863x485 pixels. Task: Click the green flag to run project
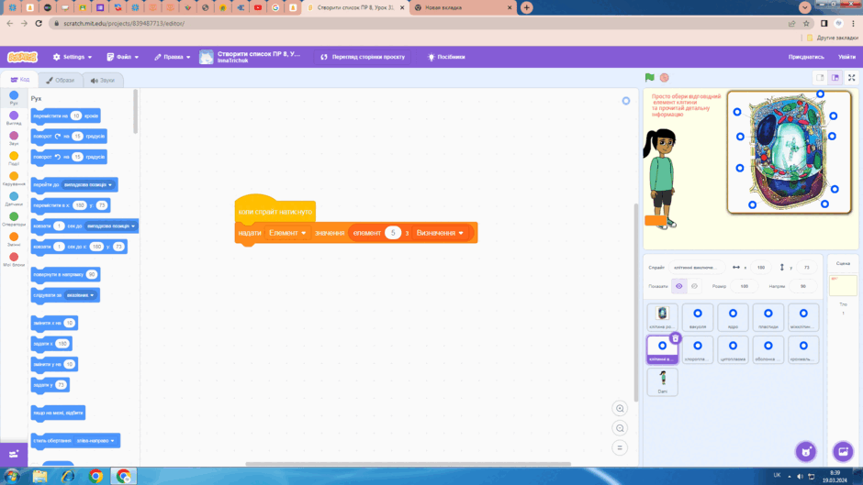pos(649,78)
